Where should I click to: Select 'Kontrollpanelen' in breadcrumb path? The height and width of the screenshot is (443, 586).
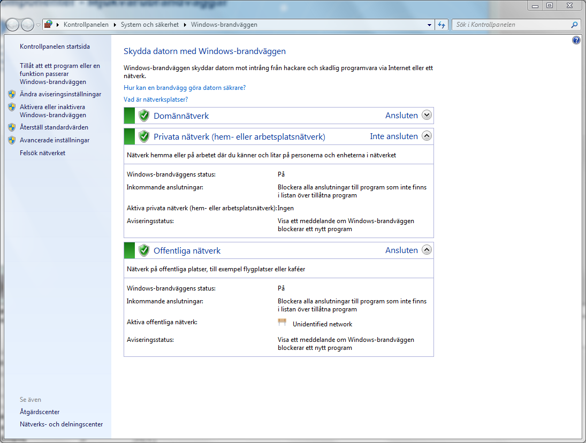86,25
